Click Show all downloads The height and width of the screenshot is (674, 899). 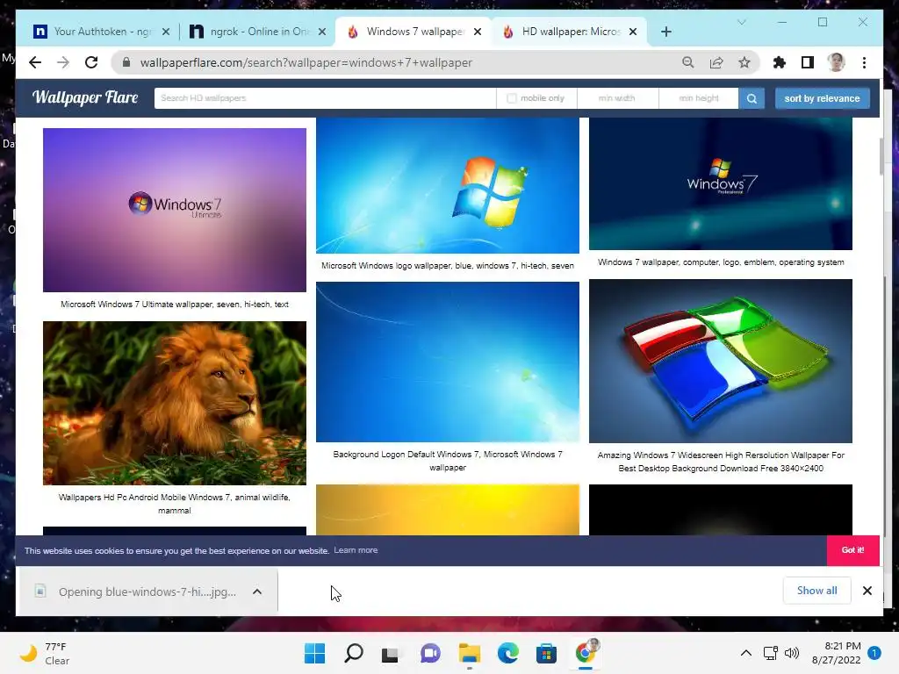(x=816, y=591)
